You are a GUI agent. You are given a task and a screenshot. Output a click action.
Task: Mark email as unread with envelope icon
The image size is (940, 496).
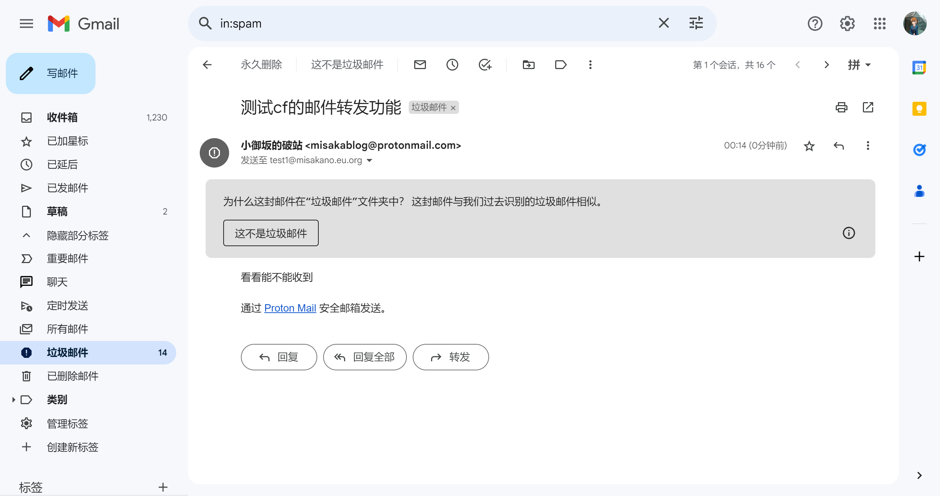[x=420, y=65]
